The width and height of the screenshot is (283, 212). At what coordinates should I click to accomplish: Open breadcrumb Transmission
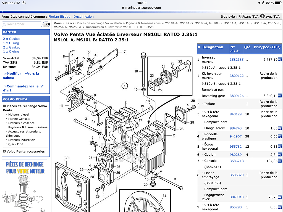click(x=95, y=27)
